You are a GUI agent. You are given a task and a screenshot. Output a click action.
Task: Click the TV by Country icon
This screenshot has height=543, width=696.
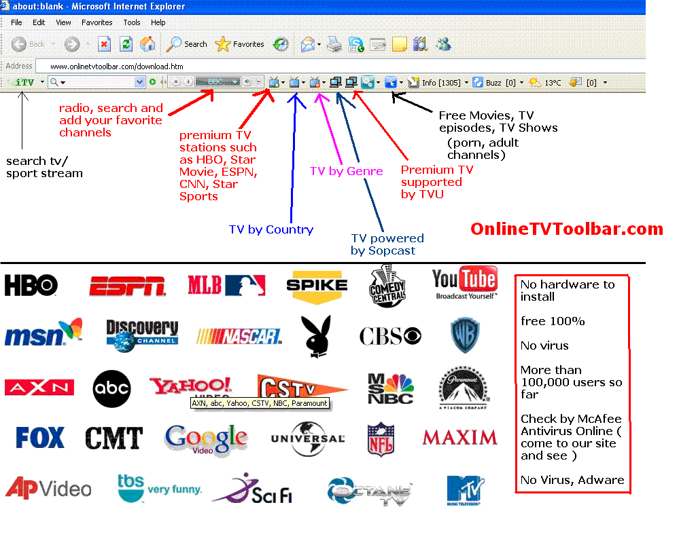tap(294, 82)
